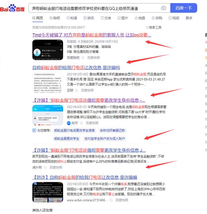Click the 知乎 source logo icon
This screenshot has width=207, height=214.
[x=69, y=123]
